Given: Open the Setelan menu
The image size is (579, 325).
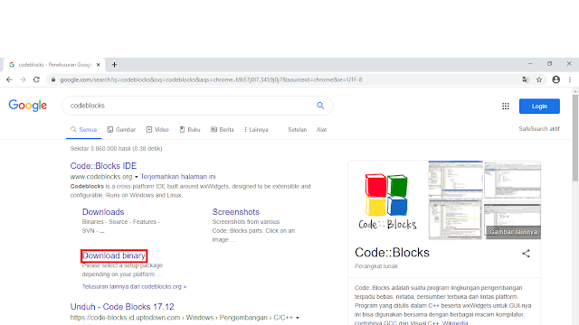Looking at the screenshot, I should (298, 130).
